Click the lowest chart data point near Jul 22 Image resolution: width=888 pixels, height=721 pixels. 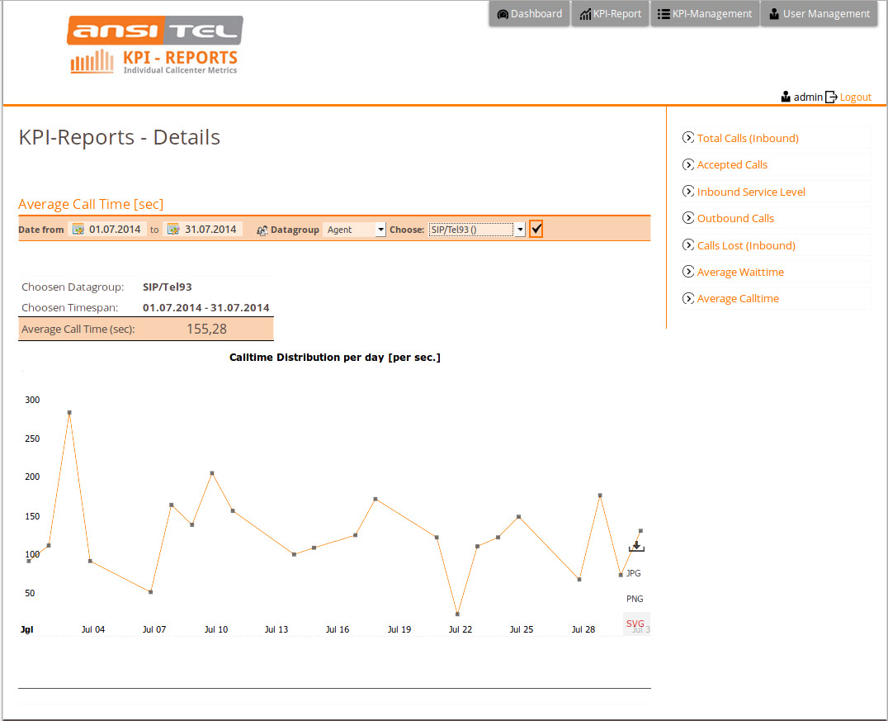pos(457,614)
